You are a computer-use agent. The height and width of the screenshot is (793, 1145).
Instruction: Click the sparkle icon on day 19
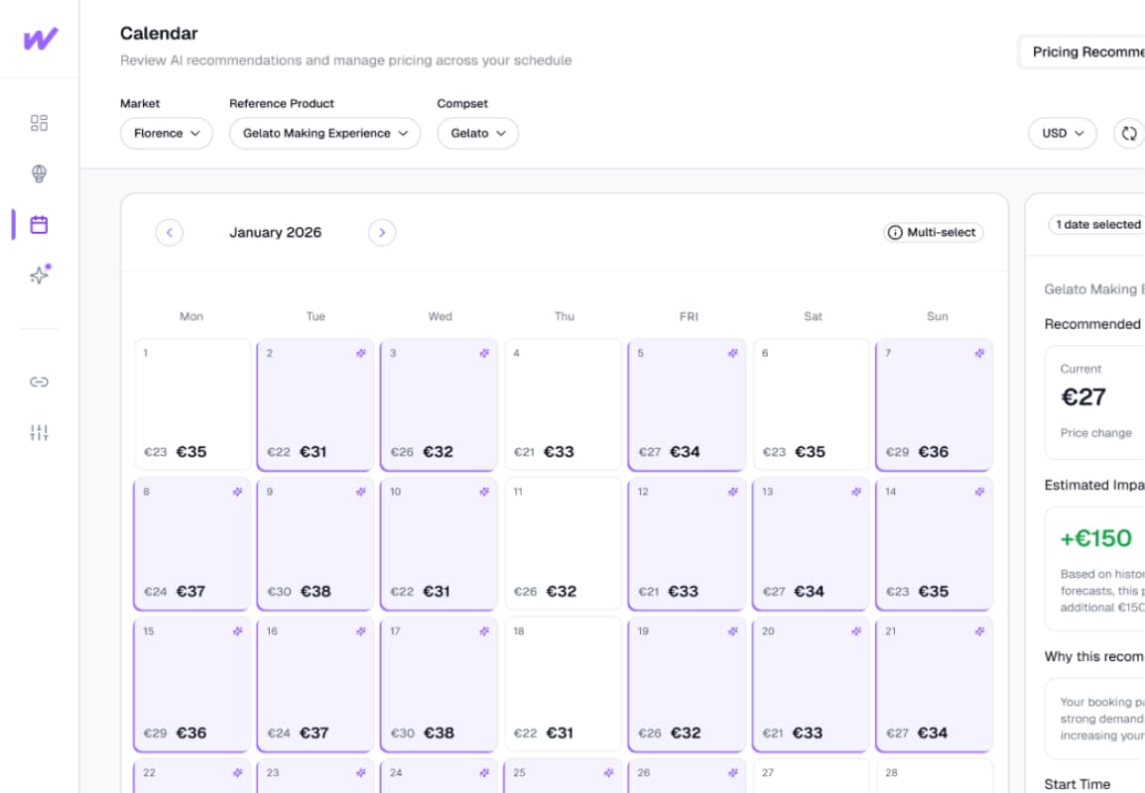point(732,631)
